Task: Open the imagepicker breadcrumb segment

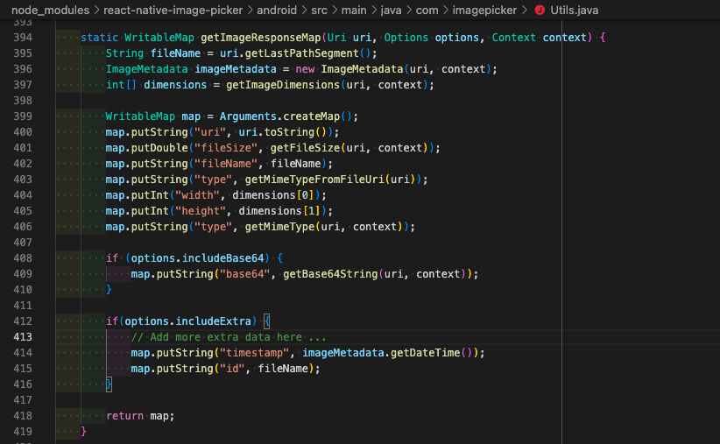Action: click(484, 11)
